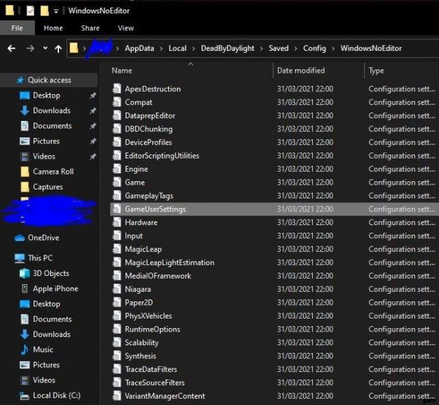Click Local in the address path

(178, 48)
